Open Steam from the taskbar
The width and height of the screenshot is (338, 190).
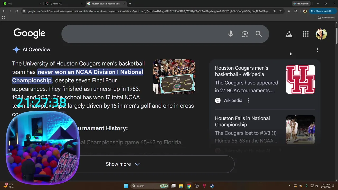click(212, 186)
